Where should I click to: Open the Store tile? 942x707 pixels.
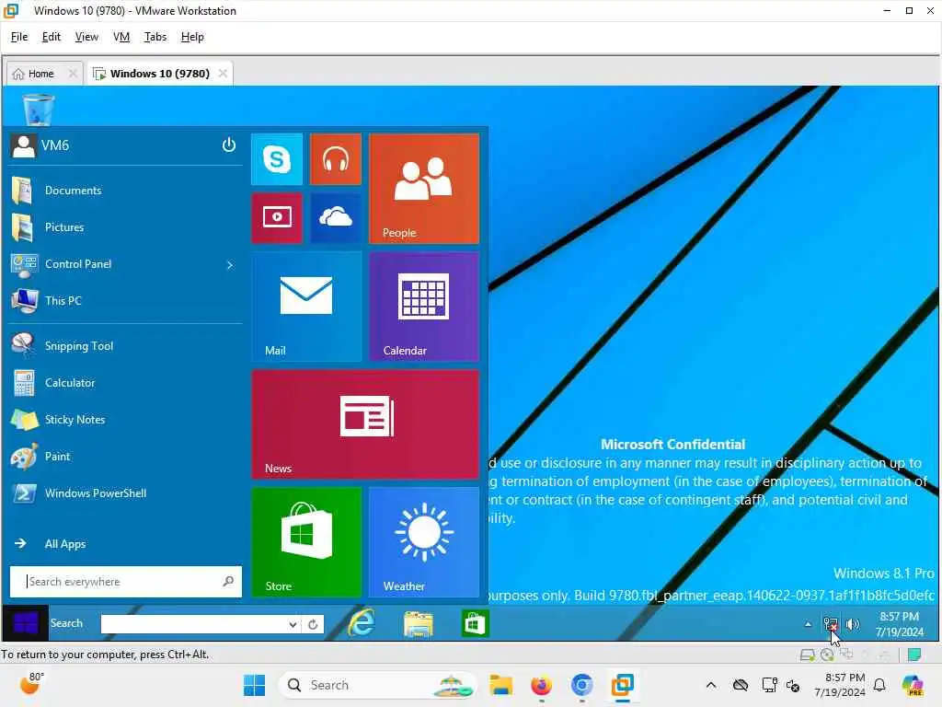(305, 542)
